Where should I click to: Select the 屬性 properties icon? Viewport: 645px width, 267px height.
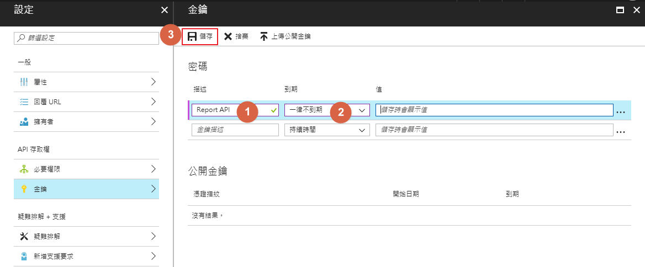point(24,82)
